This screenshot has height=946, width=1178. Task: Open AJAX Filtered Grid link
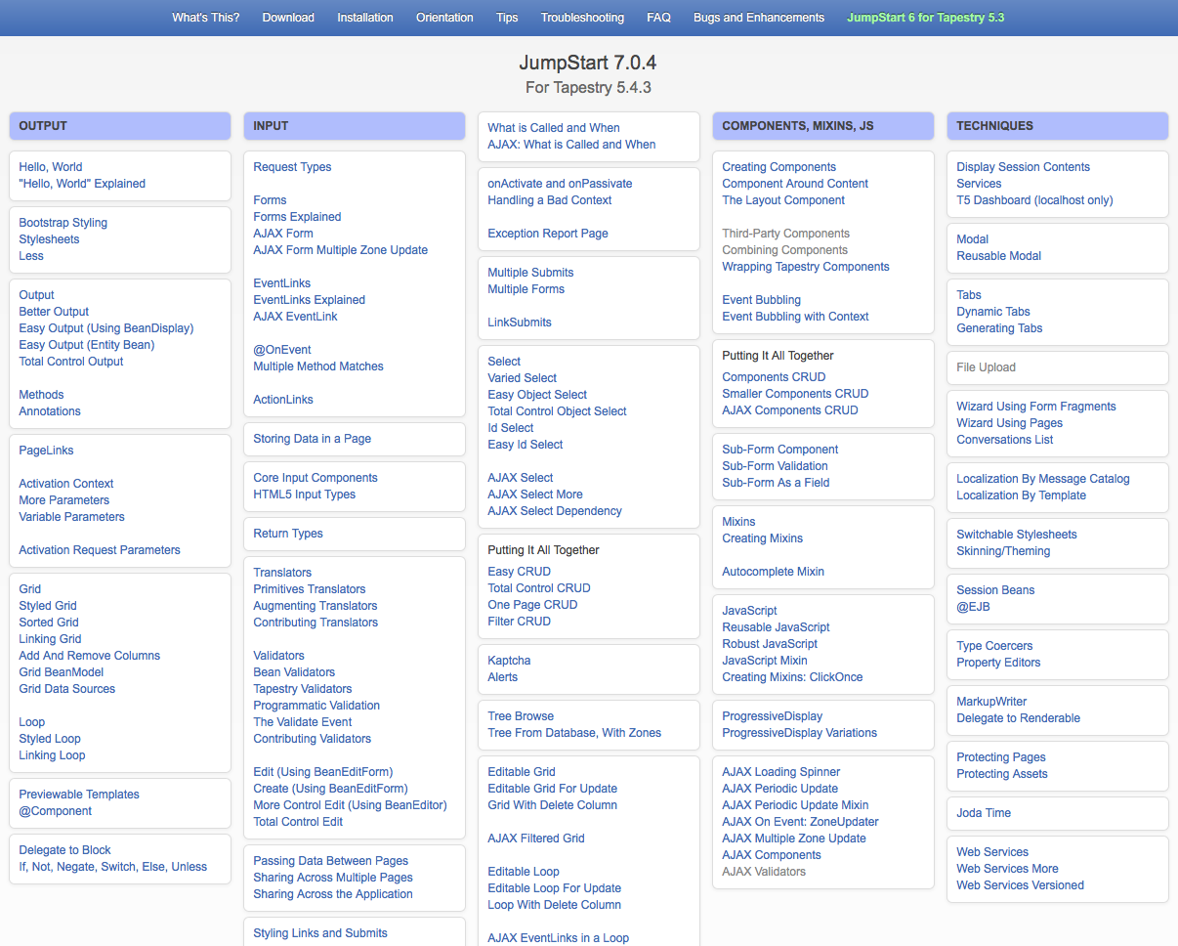pos(536,838)
